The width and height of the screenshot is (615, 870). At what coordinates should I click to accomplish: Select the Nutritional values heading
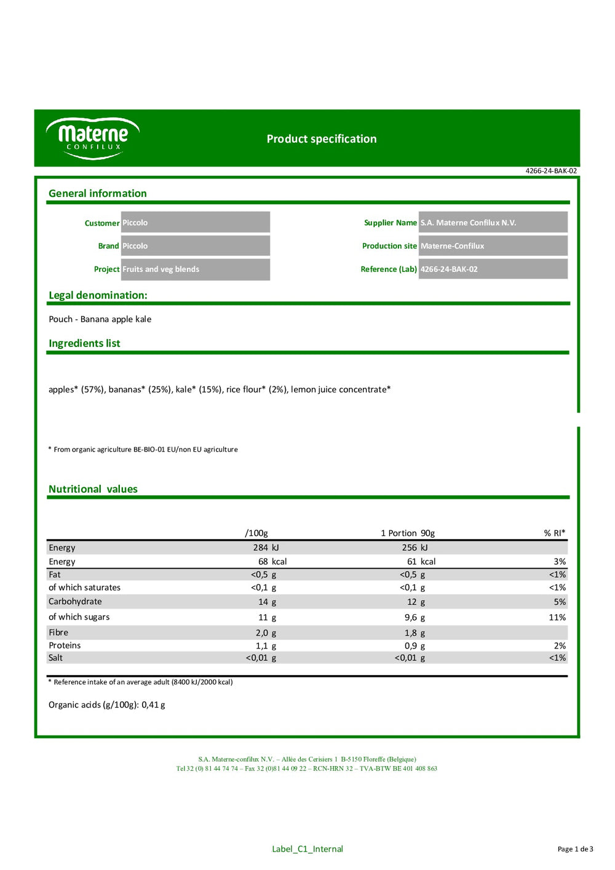93,489
